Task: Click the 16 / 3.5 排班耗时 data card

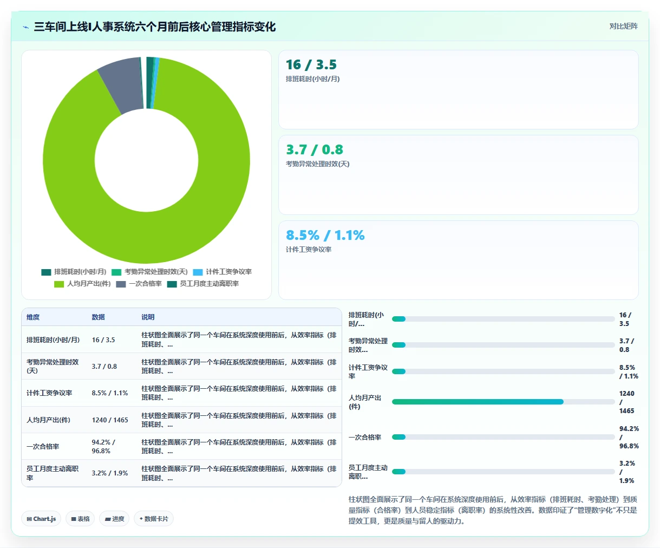Action: 458,89
